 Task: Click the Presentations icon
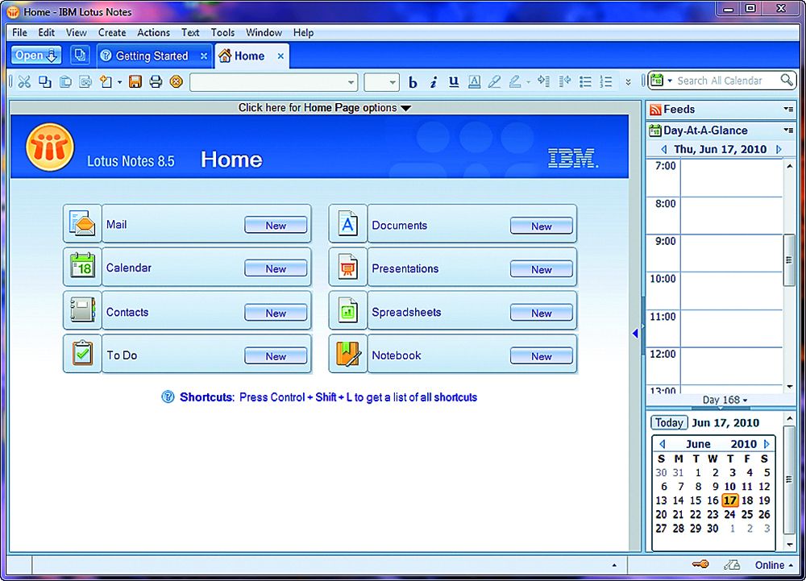click(348, 267)
